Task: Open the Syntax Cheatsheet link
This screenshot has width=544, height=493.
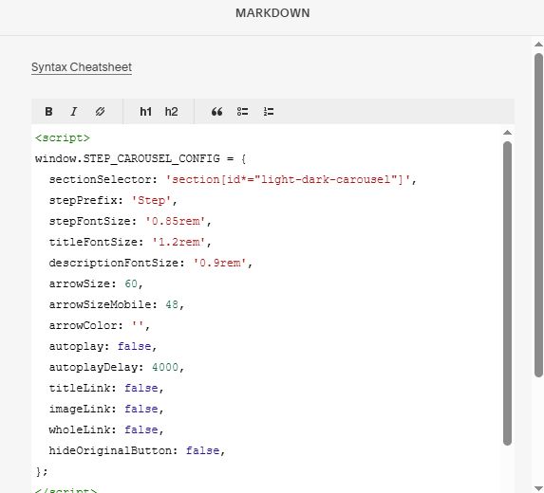Action: (x=82, y=67)
